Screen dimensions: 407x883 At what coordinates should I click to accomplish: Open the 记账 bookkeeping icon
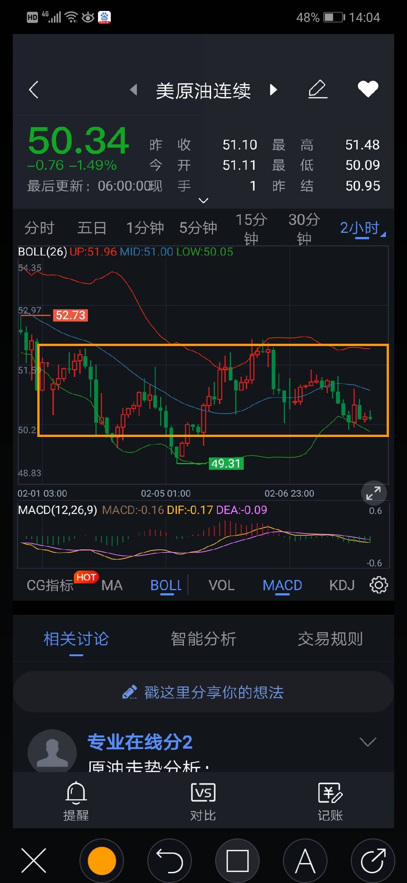pos(330,801)
